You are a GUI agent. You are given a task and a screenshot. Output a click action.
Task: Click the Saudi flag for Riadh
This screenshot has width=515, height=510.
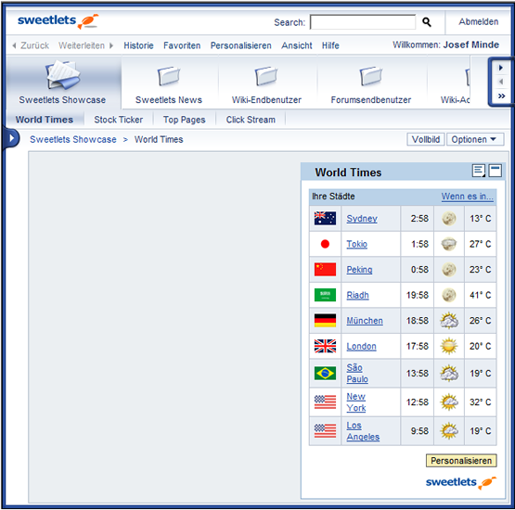pos(325,295)
